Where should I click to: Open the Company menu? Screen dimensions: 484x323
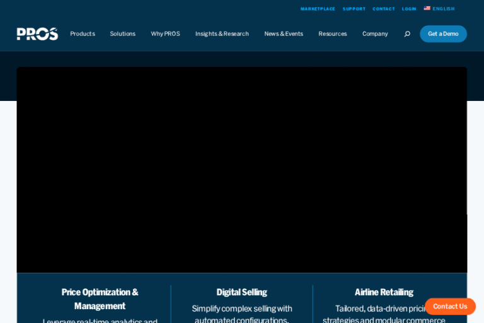pyautogui.click(x=375, y=34)
